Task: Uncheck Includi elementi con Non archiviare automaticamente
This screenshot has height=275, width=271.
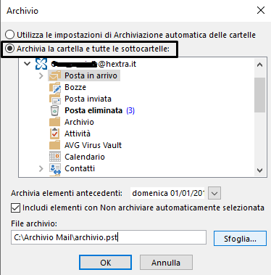Action: pos(15,208)
